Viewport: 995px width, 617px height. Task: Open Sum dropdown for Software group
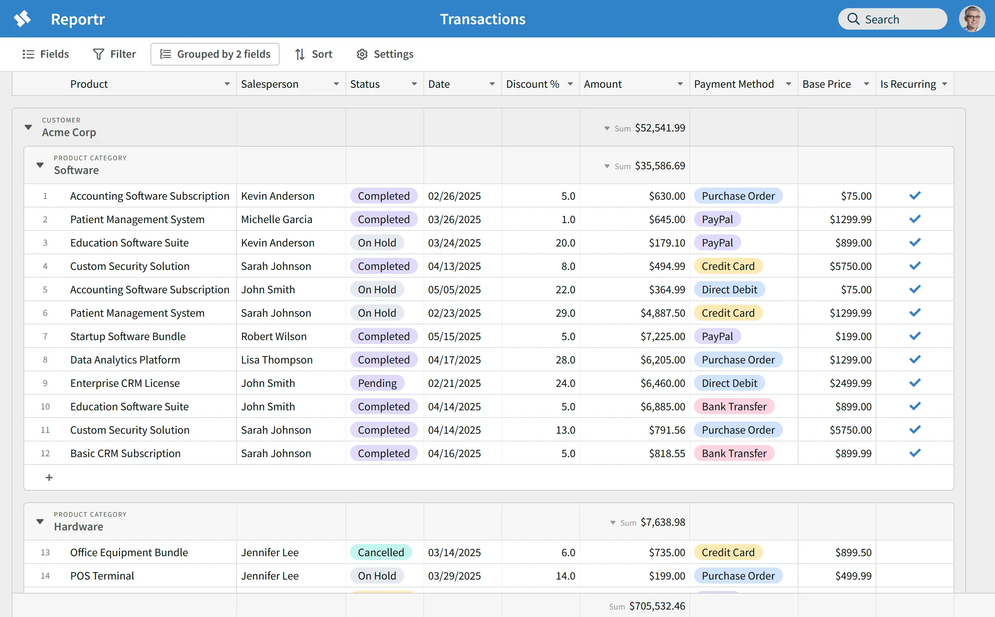tap(607, 166)
